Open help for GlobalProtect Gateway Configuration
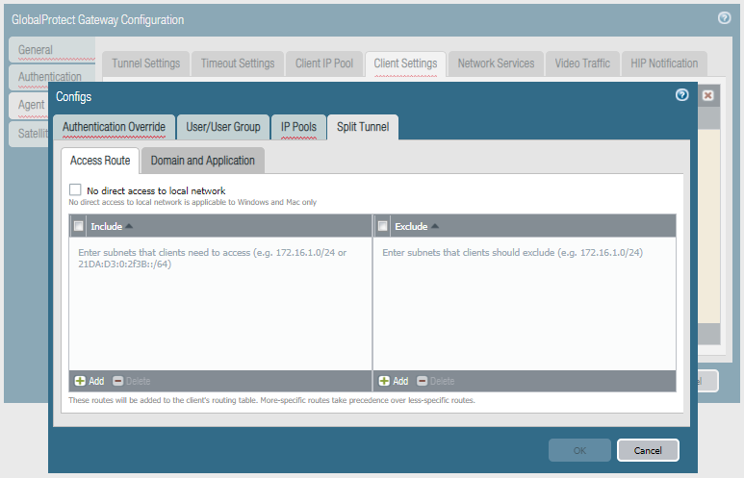This screenshot has height=478, width=744. [724, 18]
